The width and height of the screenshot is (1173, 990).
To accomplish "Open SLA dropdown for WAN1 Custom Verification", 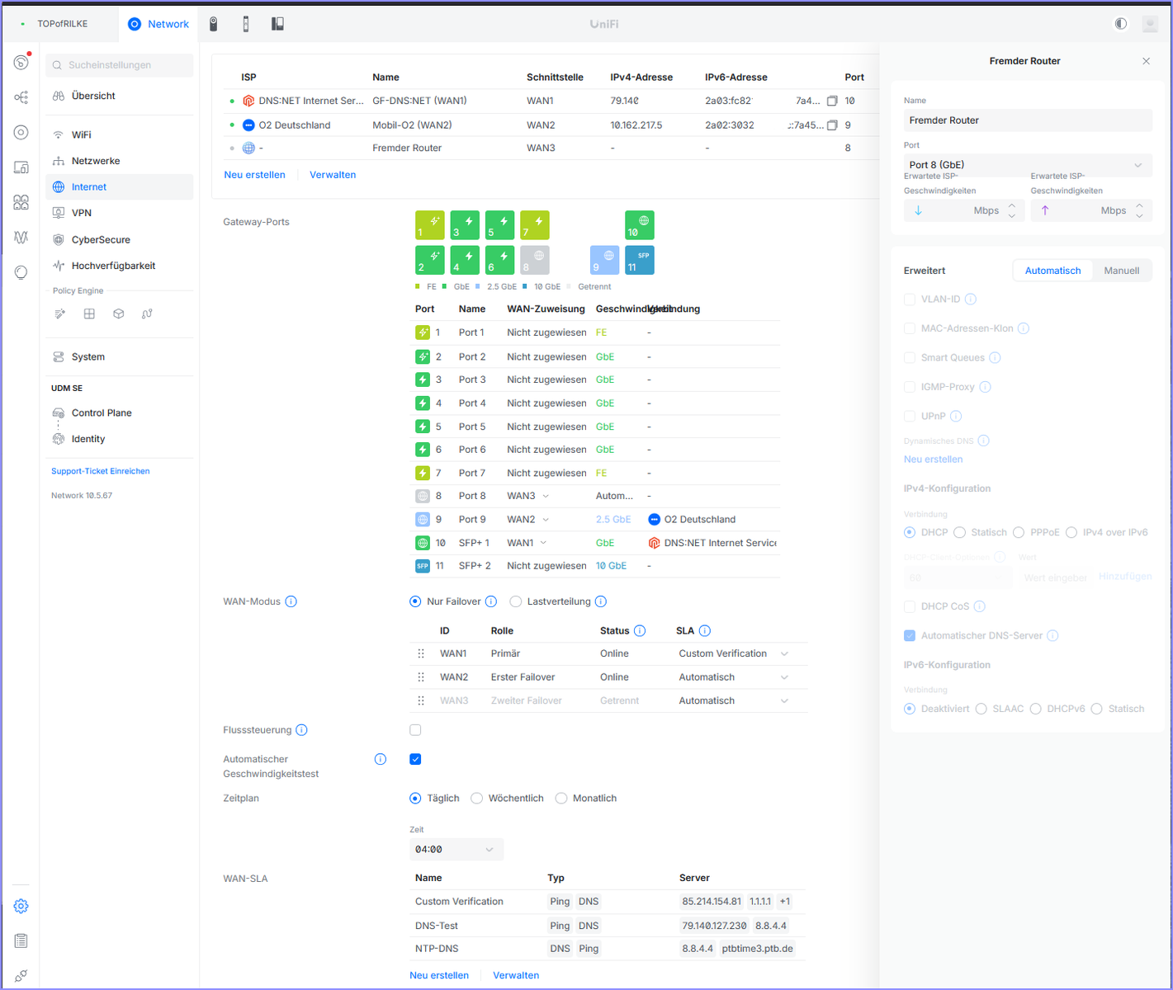I will point(784,654).
